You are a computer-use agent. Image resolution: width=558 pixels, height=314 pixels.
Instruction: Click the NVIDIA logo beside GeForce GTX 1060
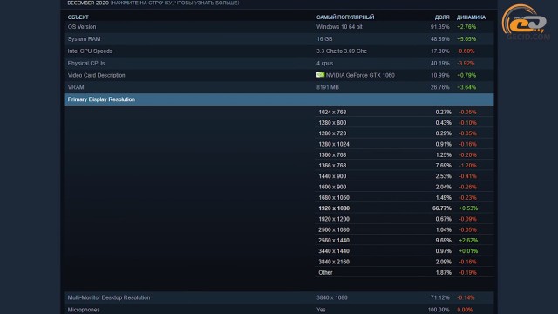coord(320,75)
